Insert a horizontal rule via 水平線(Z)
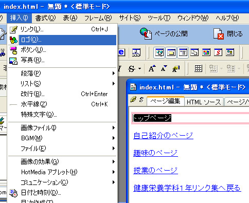 [62, 104]
